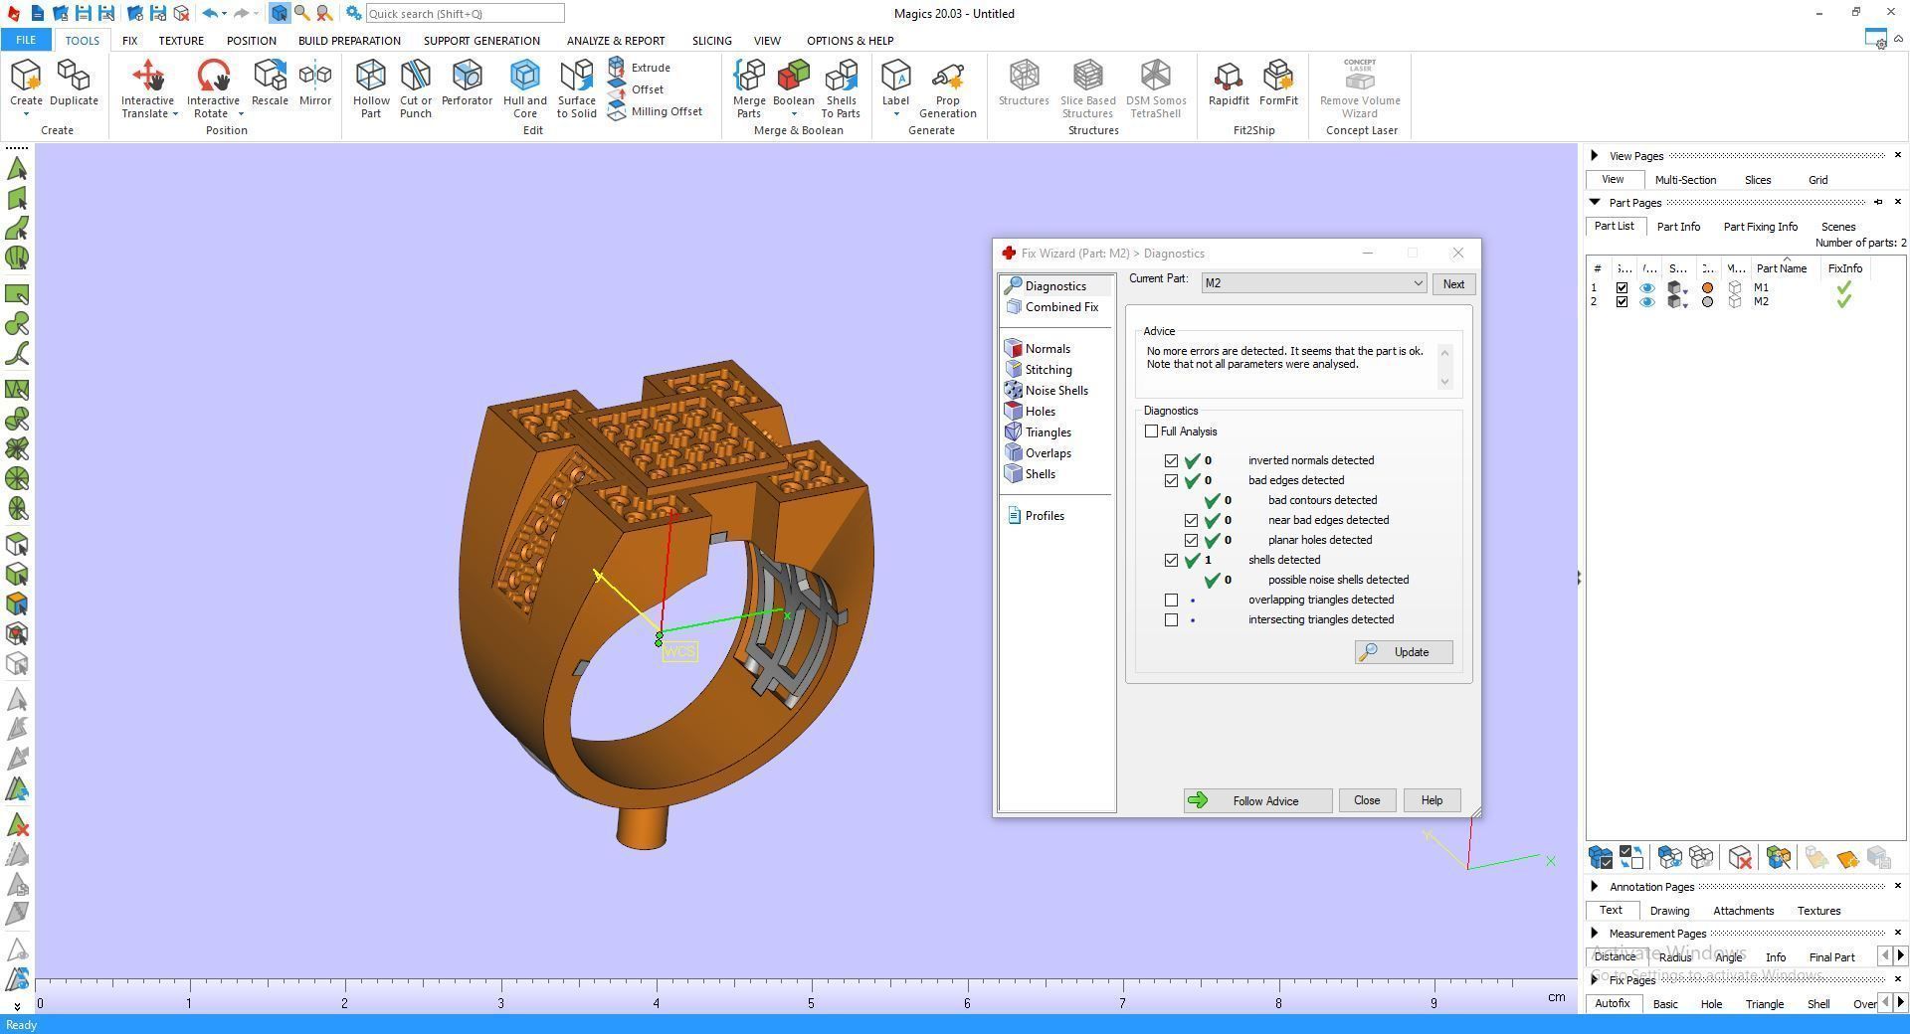Screen dimensions: 1910x1034
Task: Click the Rescale tool
Action: click(270, 83)
